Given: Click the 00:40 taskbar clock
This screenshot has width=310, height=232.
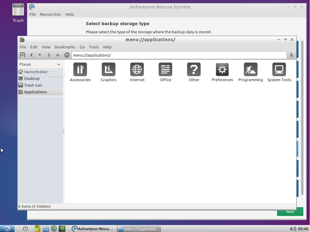Looking at the screenshot, I should click(x=303, y=229).
